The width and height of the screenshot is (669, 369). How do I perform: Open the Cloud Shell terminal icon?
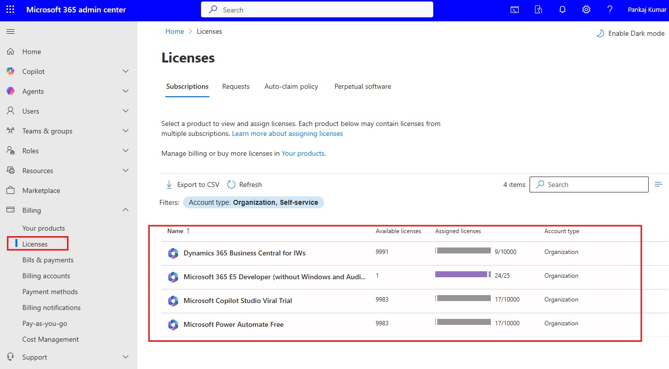click(514, 9)
